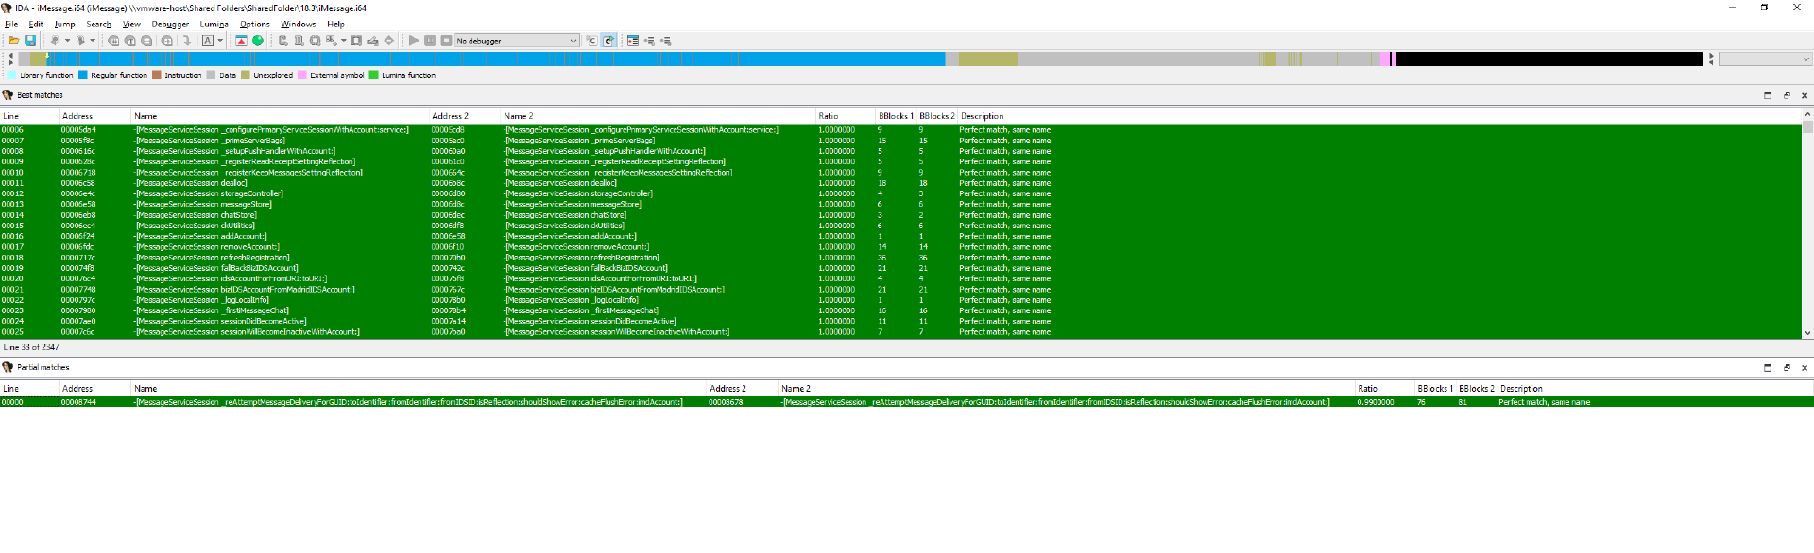Close the Partial matches panel
The height and width of the screenshot is (553, 1814).
pyautogui.click(x=1804, y=368)
